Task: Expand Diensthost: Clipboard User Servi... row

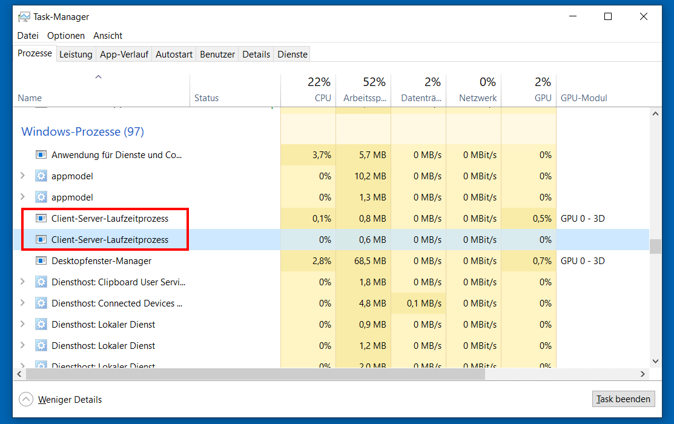Action: pyautogui.click(x=23, y=281)
